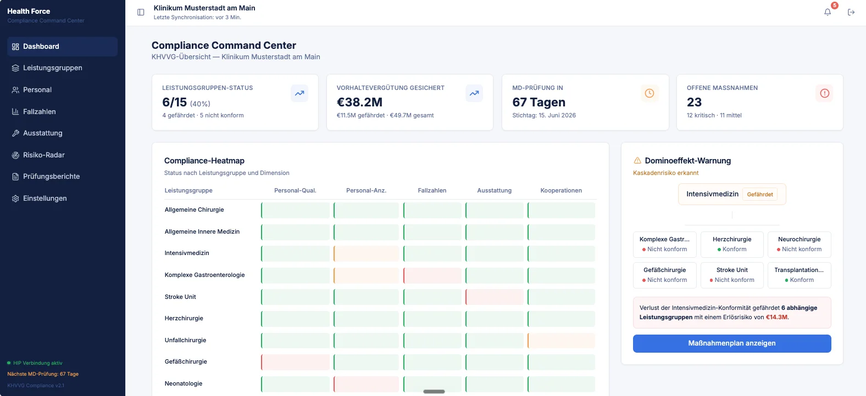Click the Herzchirurgie Konform dependency card
Screen dimensions: 866x396
pyautogui.click(x=732, y=244)
